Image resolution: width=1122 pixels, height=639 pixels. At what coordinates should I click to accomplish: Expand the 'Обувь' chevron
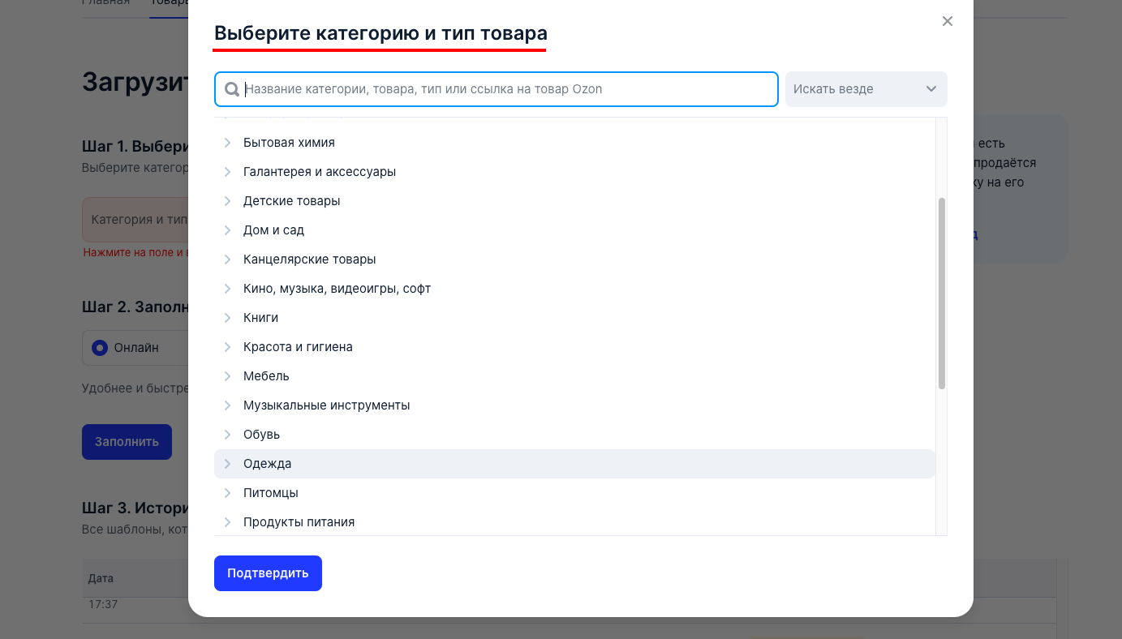pos(228,435)
